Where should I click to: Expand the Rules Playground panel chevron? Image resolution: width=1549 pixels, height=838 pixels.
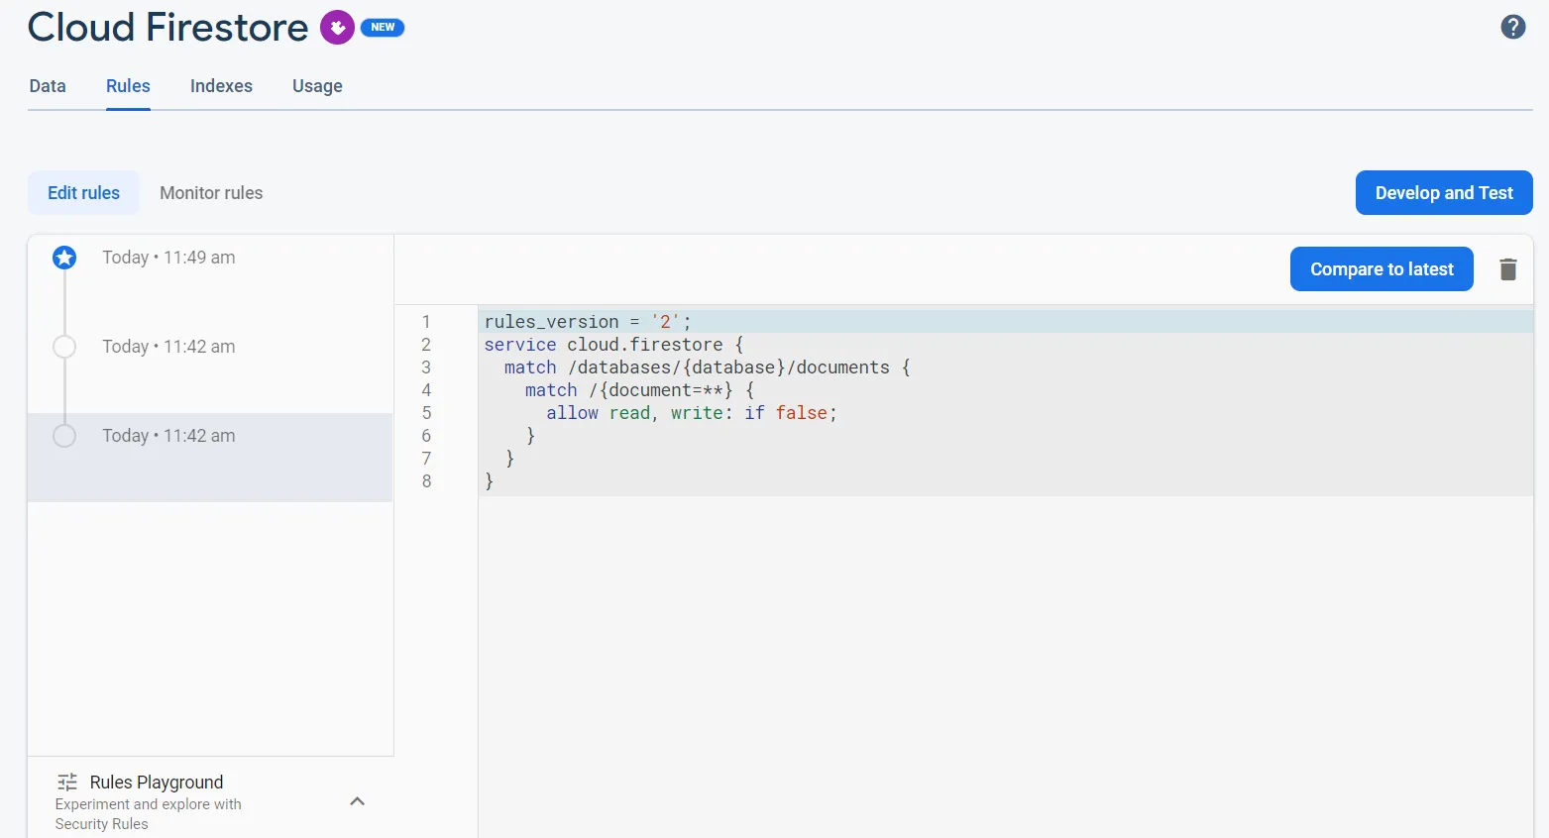click(358, 801)
